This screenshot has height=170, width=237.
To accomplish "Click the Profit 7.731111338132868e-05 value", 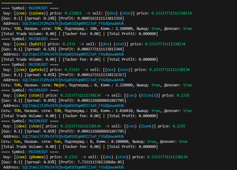I will tap(100, 162).
